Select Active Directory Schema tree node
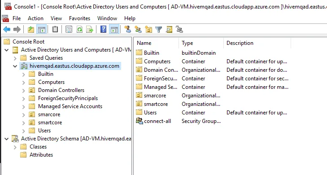Viewport: 327px width, 175px height. pyautogui.click(x=76, y=139)
